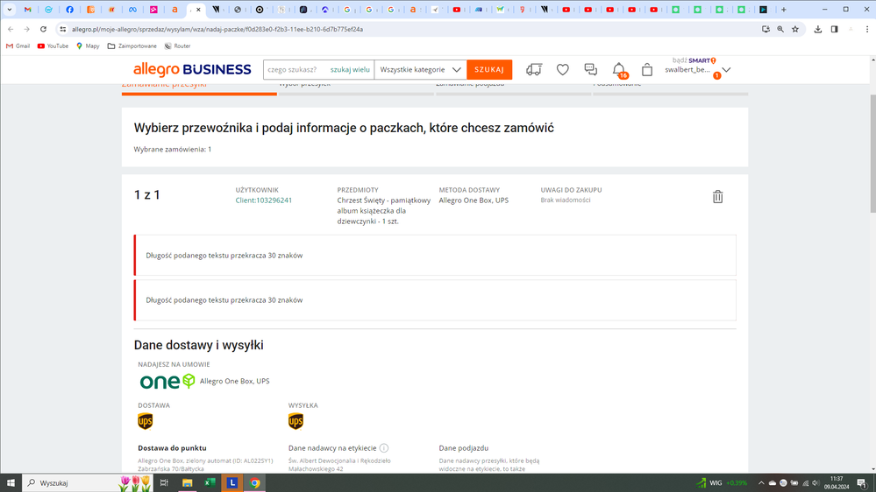
Task: Close the active Allegro tab
Action: [x=198, y=10]
